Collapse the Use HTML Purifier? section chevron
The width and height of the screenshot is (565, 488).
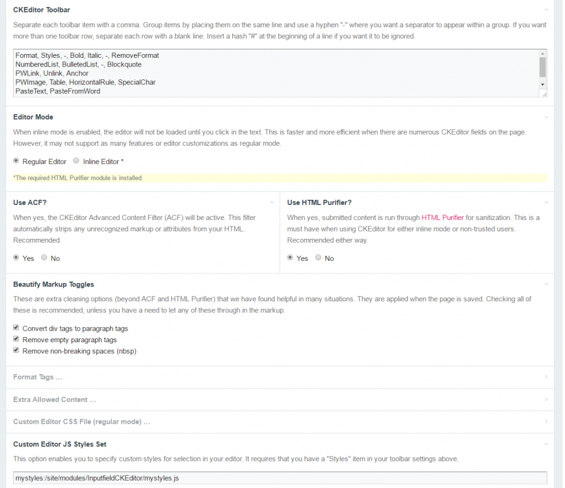pyautogui.click(x=545, y=202)
